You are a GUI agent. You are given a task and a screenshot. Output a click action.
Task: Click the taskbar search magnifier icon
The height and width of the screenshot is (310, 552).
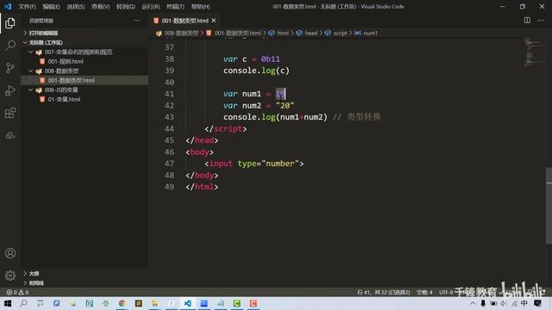(x=23, y=303)
